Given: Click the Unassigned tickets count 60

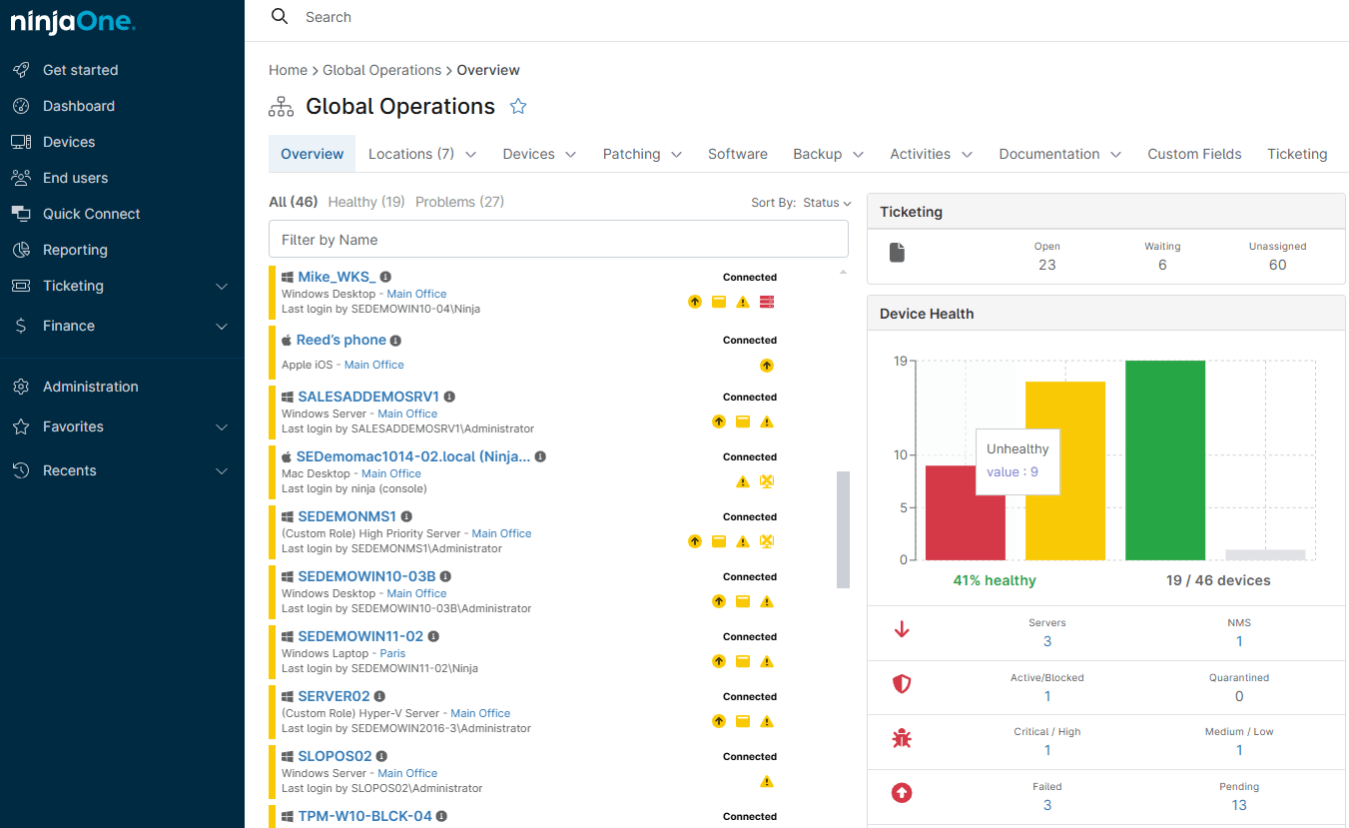Looking at the screenshot, I should (1277, 265).
